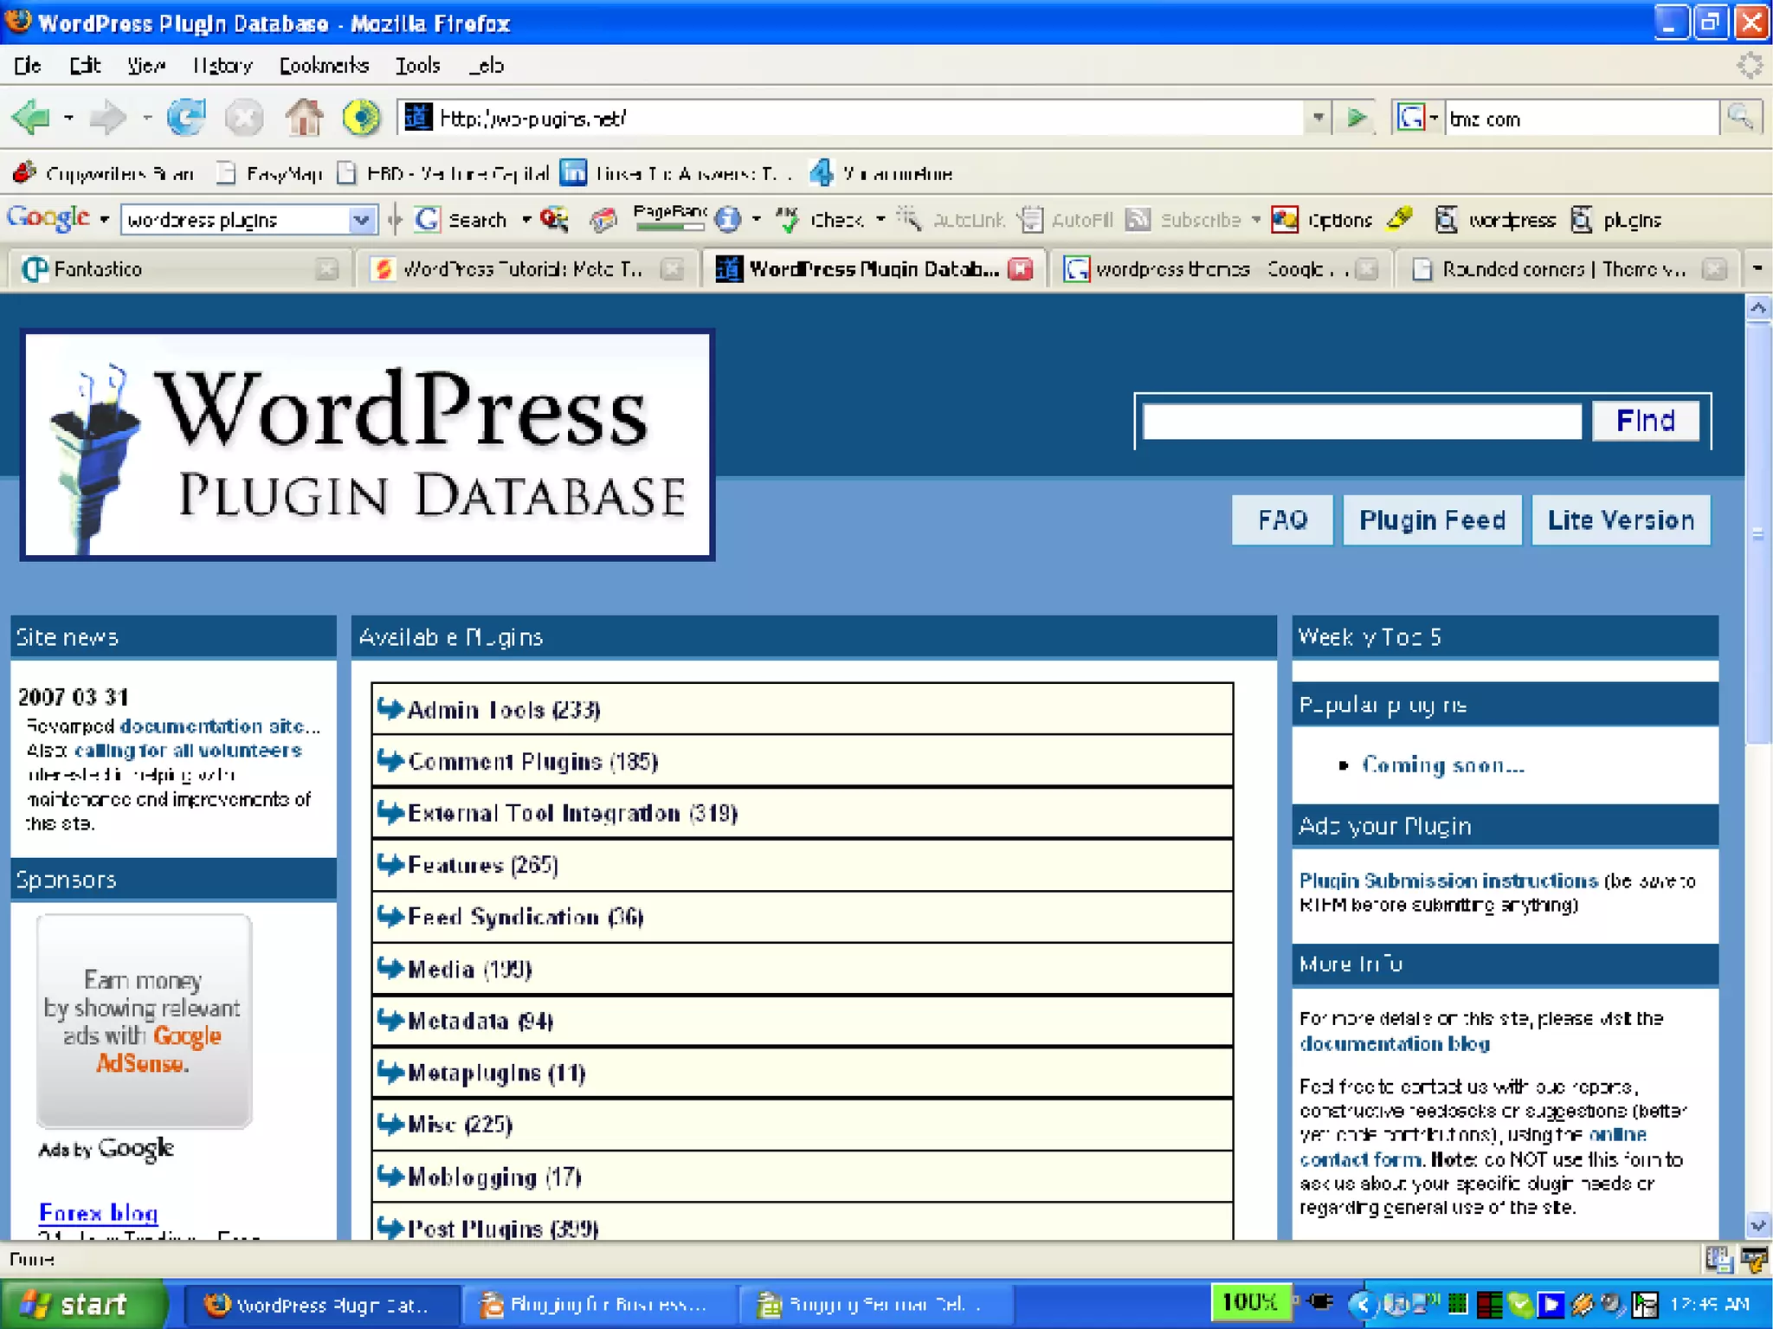This screenshot has width=1773, height=1329.
Task: Click the Plugin Feed button
Action: (1431, 520)
